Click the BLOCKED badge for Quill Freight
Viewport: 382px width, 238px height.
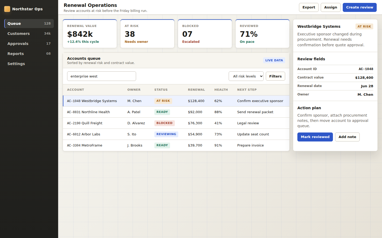tap(164, 123)
